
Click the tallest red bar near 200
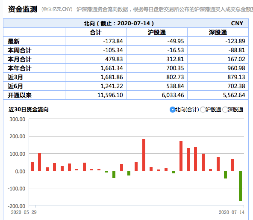tap(144, 155)
